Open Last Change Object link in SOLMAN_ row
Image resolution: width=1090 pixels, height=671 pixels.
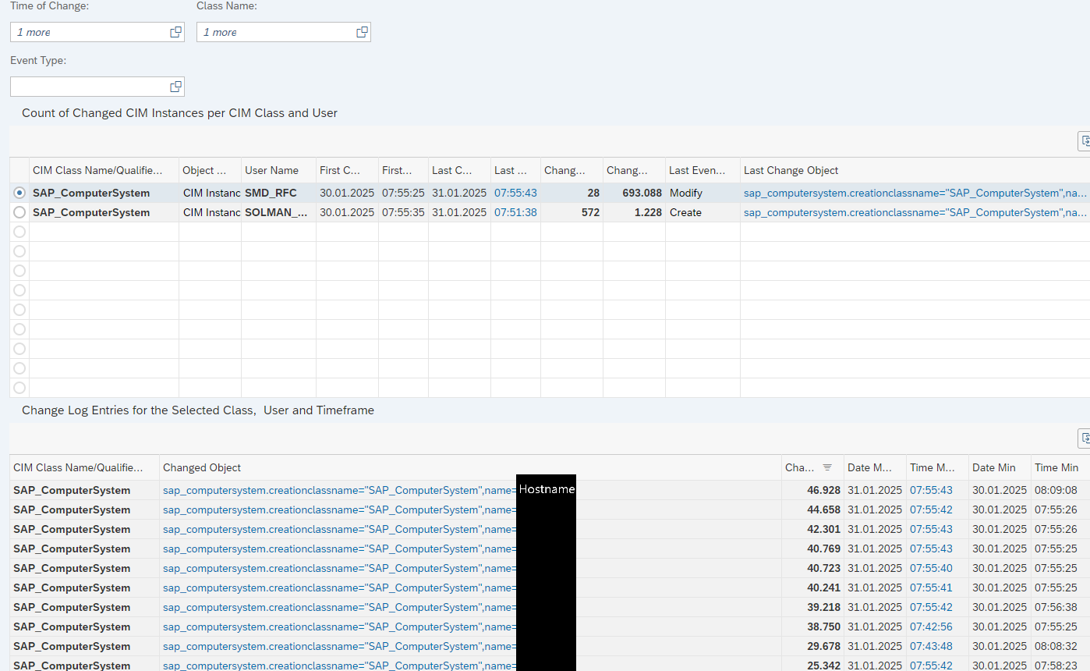click(x=915, y=212)
